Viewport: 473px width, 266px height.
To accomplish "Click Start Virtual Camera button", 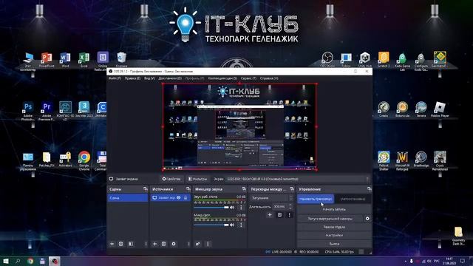I will tap(330, 219).
